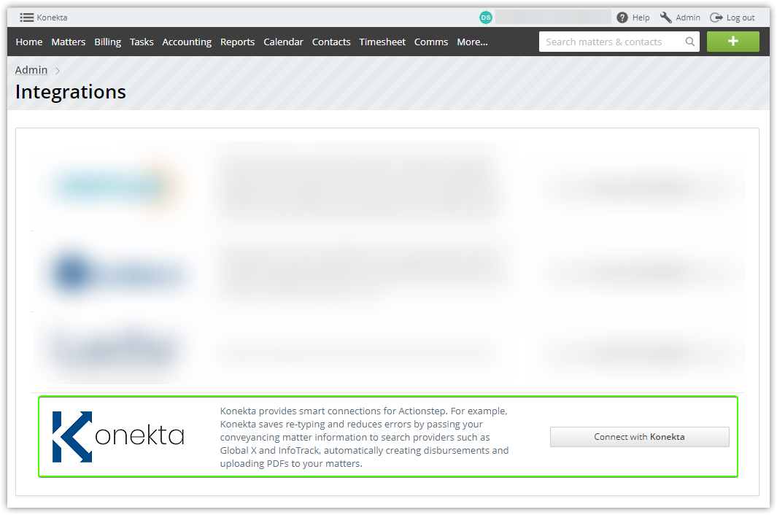
Task: Click the search magnifier icon
Action: point(689,42)
